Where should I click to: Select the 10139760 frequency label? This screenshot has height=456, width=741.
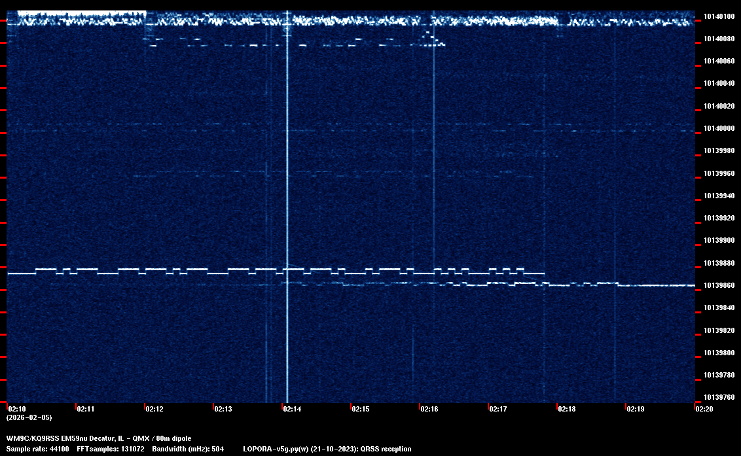tap(718, 397)
